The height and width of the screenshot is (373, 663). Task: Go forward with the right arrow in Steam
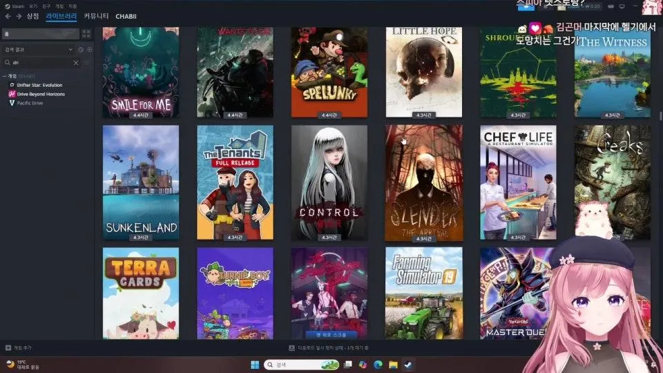[x=19, y=16]
